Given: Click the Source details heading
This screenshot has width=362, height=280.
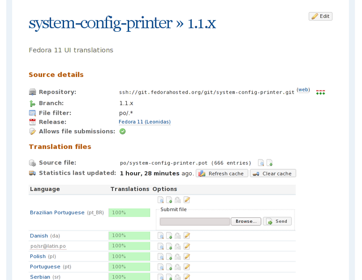Looking at the screenshot, I should (56, 75).
